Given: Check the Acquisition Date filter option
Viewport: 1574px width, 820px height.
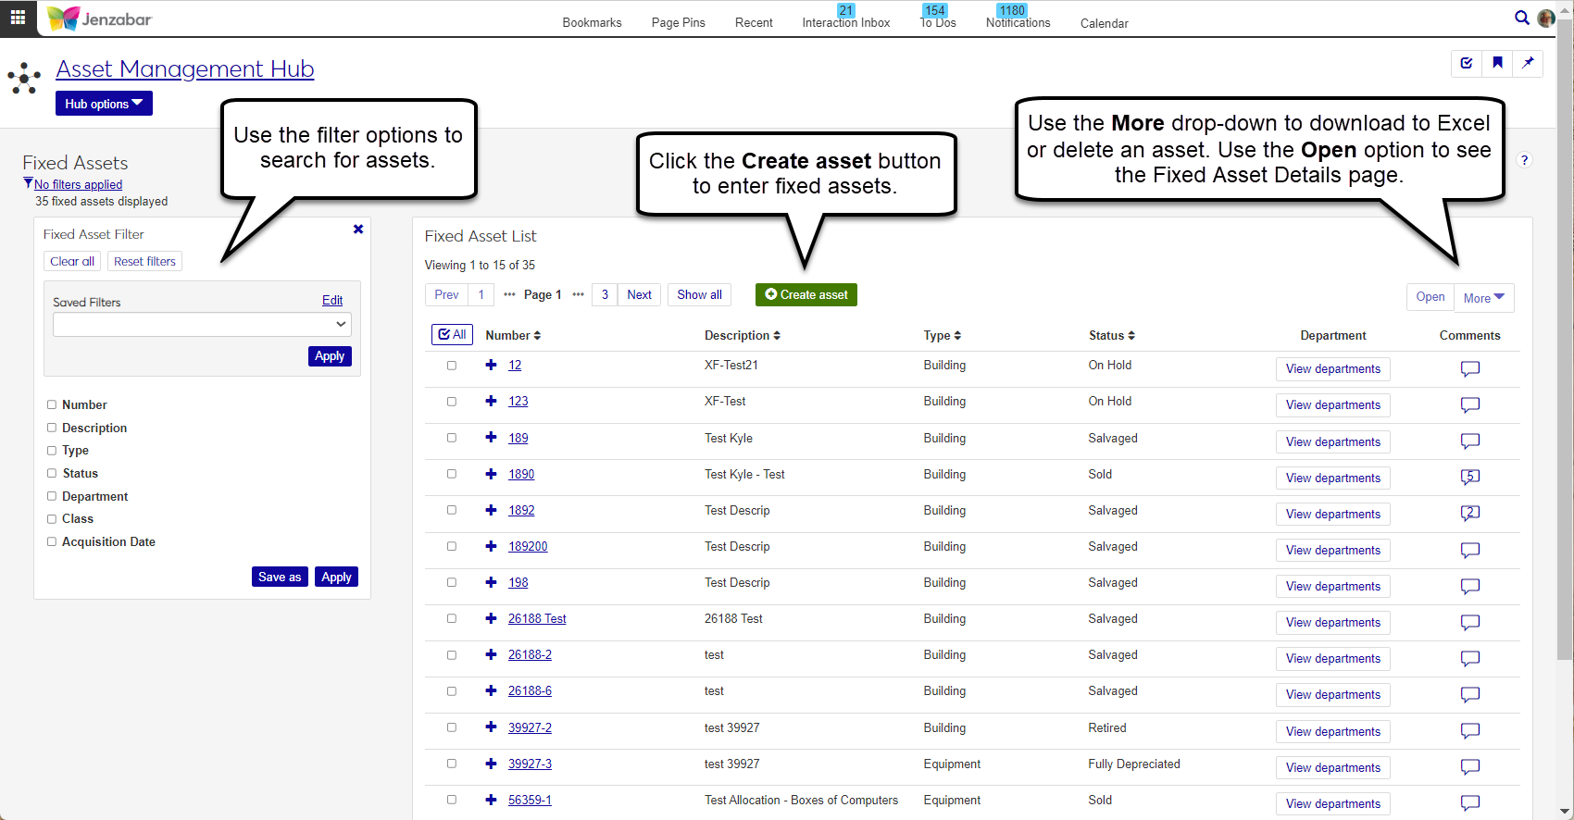Looking at the screenshot, I should point(52,541).
